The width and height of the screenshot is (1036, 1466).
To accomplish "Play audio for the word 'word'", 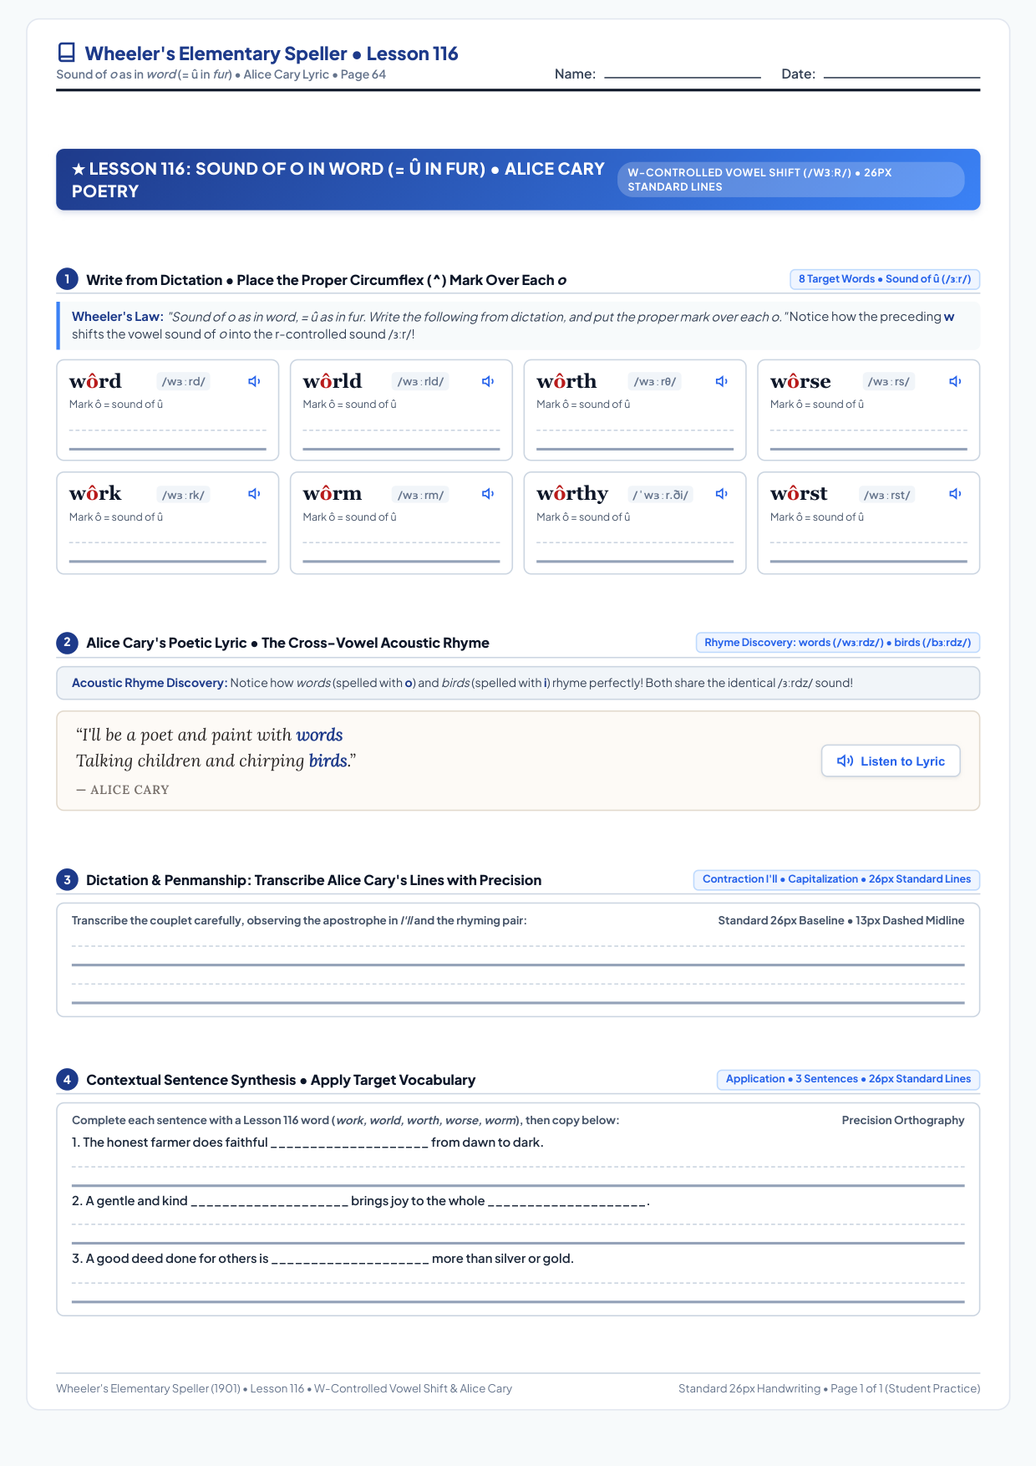I will click(254, 382).
